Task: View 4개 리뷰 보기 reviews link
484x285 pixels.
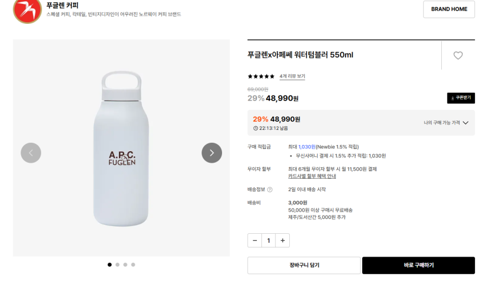Action: coord(292,76)
